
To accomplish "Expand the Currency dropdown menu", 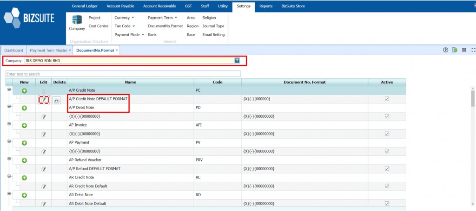I will tap(132, 18).
